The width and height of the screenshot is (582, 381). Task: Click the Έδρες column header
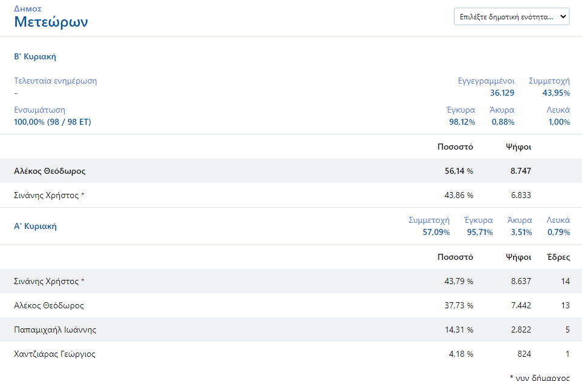[558, 257]
